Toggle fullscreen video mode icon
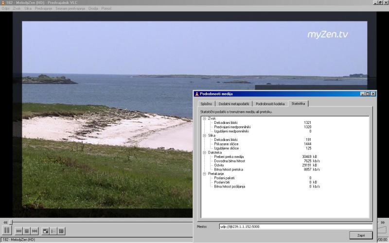This screenshot has height=243, width=389. tap(46, 231)
